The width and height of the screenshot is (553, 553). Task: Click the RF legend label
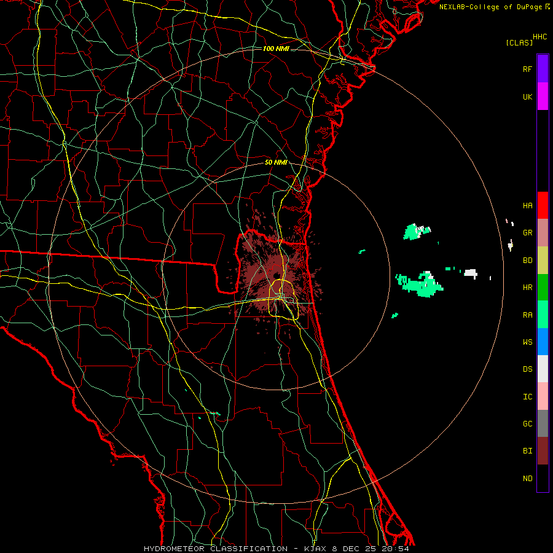(x=527, y=69)
